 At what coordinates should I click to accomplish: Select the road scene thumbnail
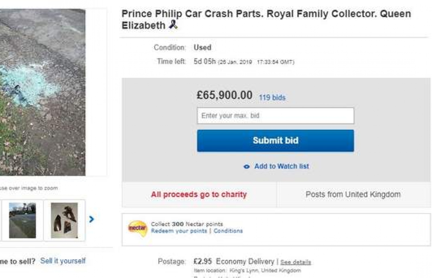(x=22, y=221)
